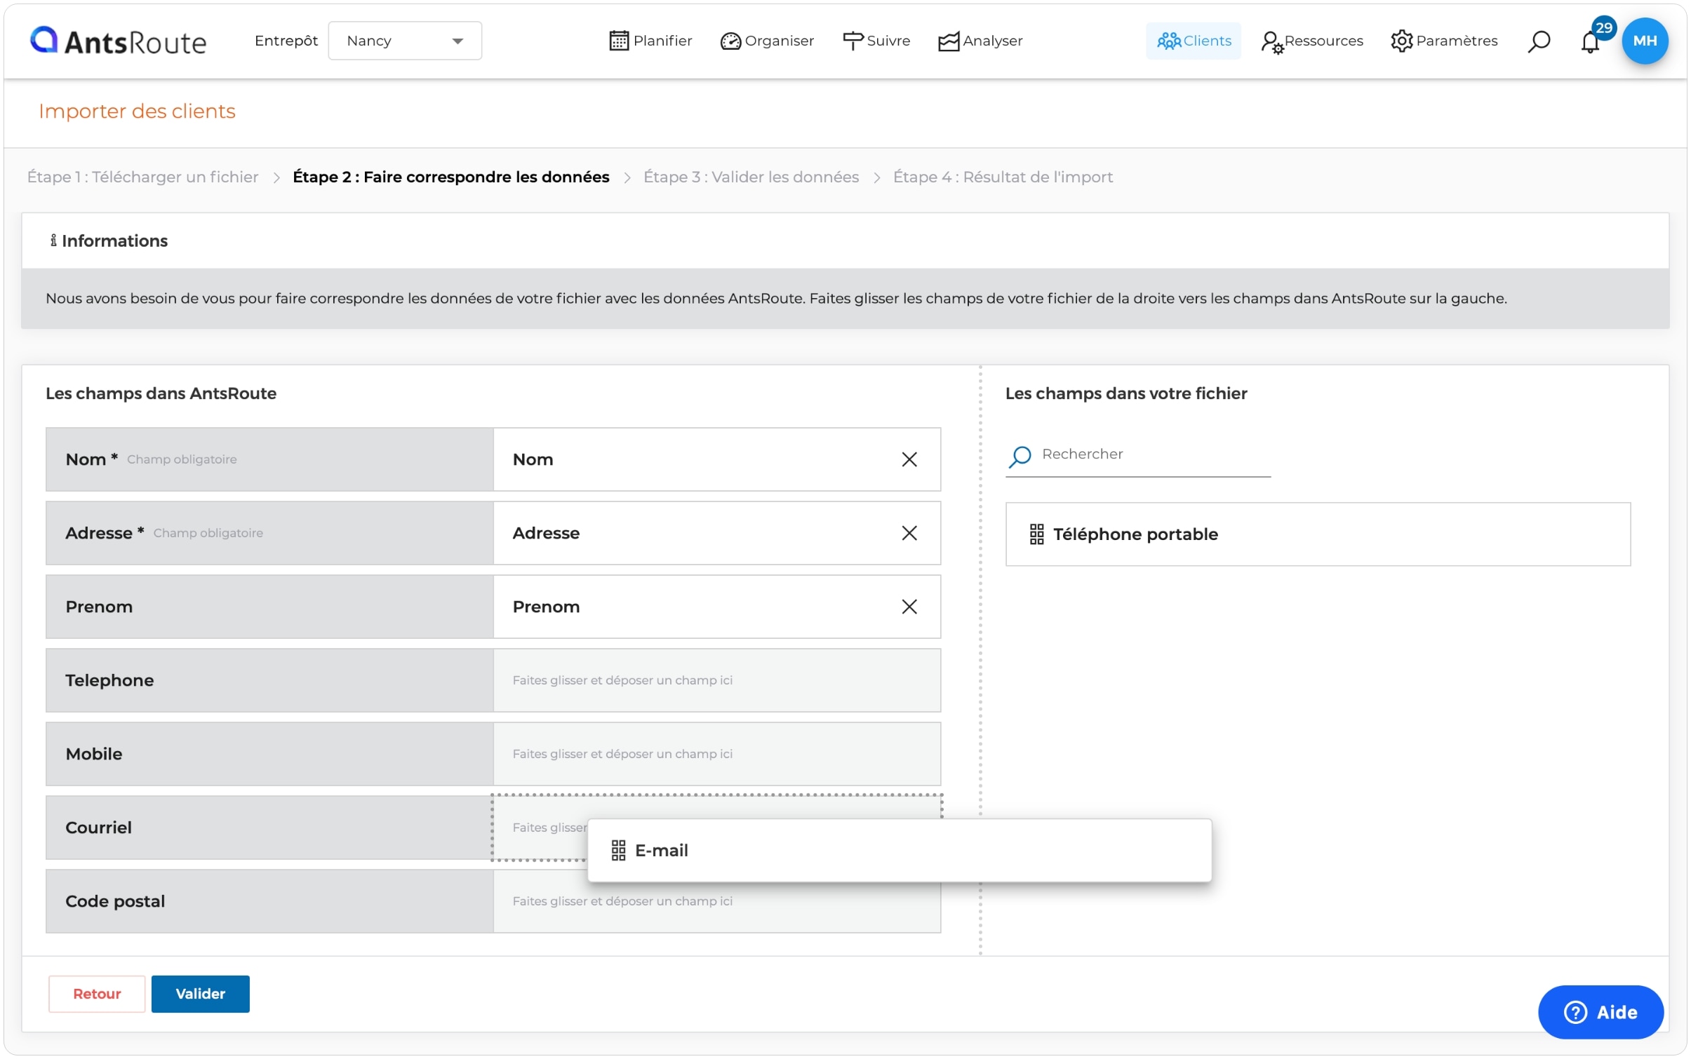Remove the mapped Prenom field

click(x=909, y=607)
